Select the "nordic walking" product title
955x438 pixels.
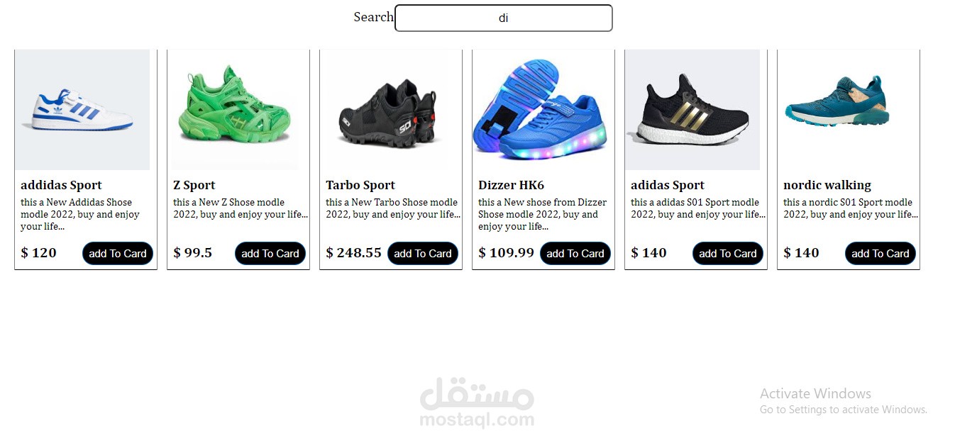[827, 185]
